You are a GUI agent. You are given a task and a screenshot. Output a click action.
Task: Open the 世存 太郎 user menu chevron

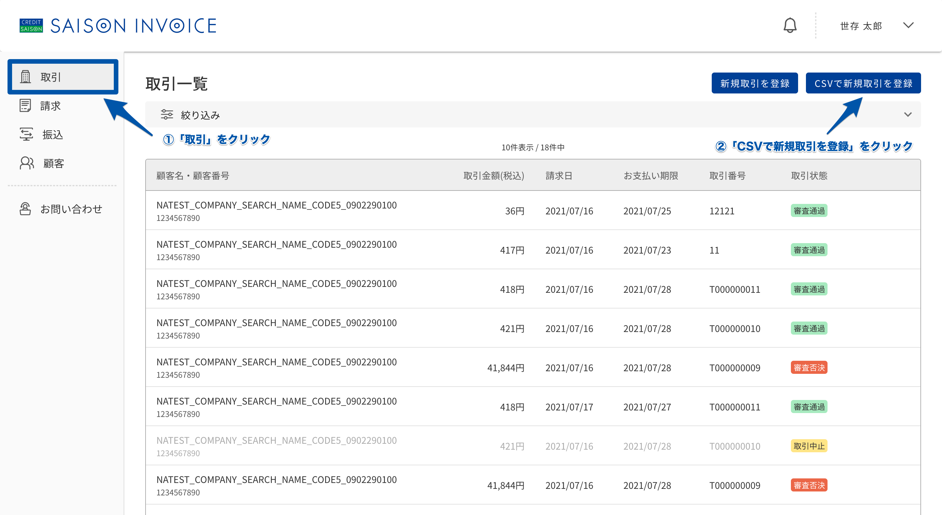coord(908,25)
